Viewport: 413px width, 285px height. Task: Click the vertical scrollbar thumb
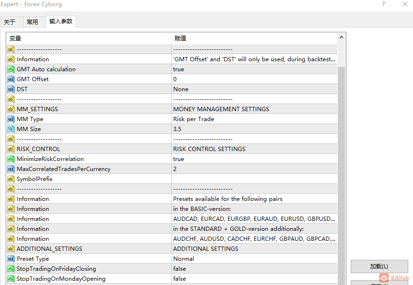341,176
